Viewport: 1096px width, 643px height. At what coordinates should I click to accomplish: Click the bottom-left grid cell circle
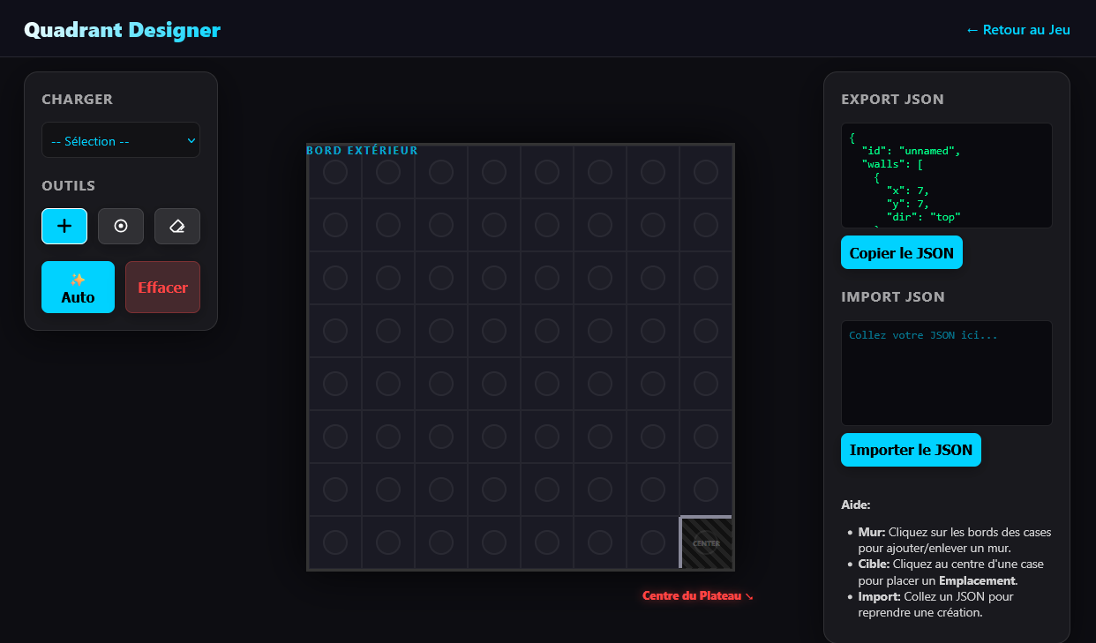(334, 542)
